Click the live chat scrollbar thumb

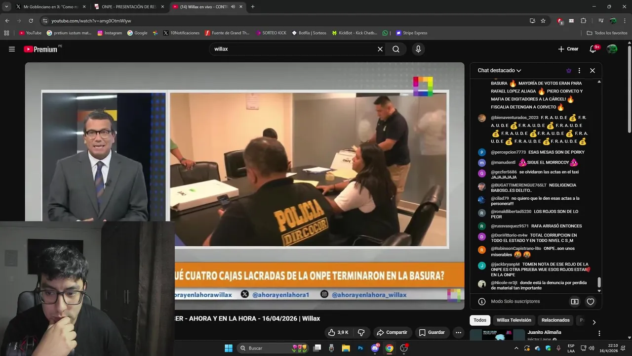pos(599,282)
